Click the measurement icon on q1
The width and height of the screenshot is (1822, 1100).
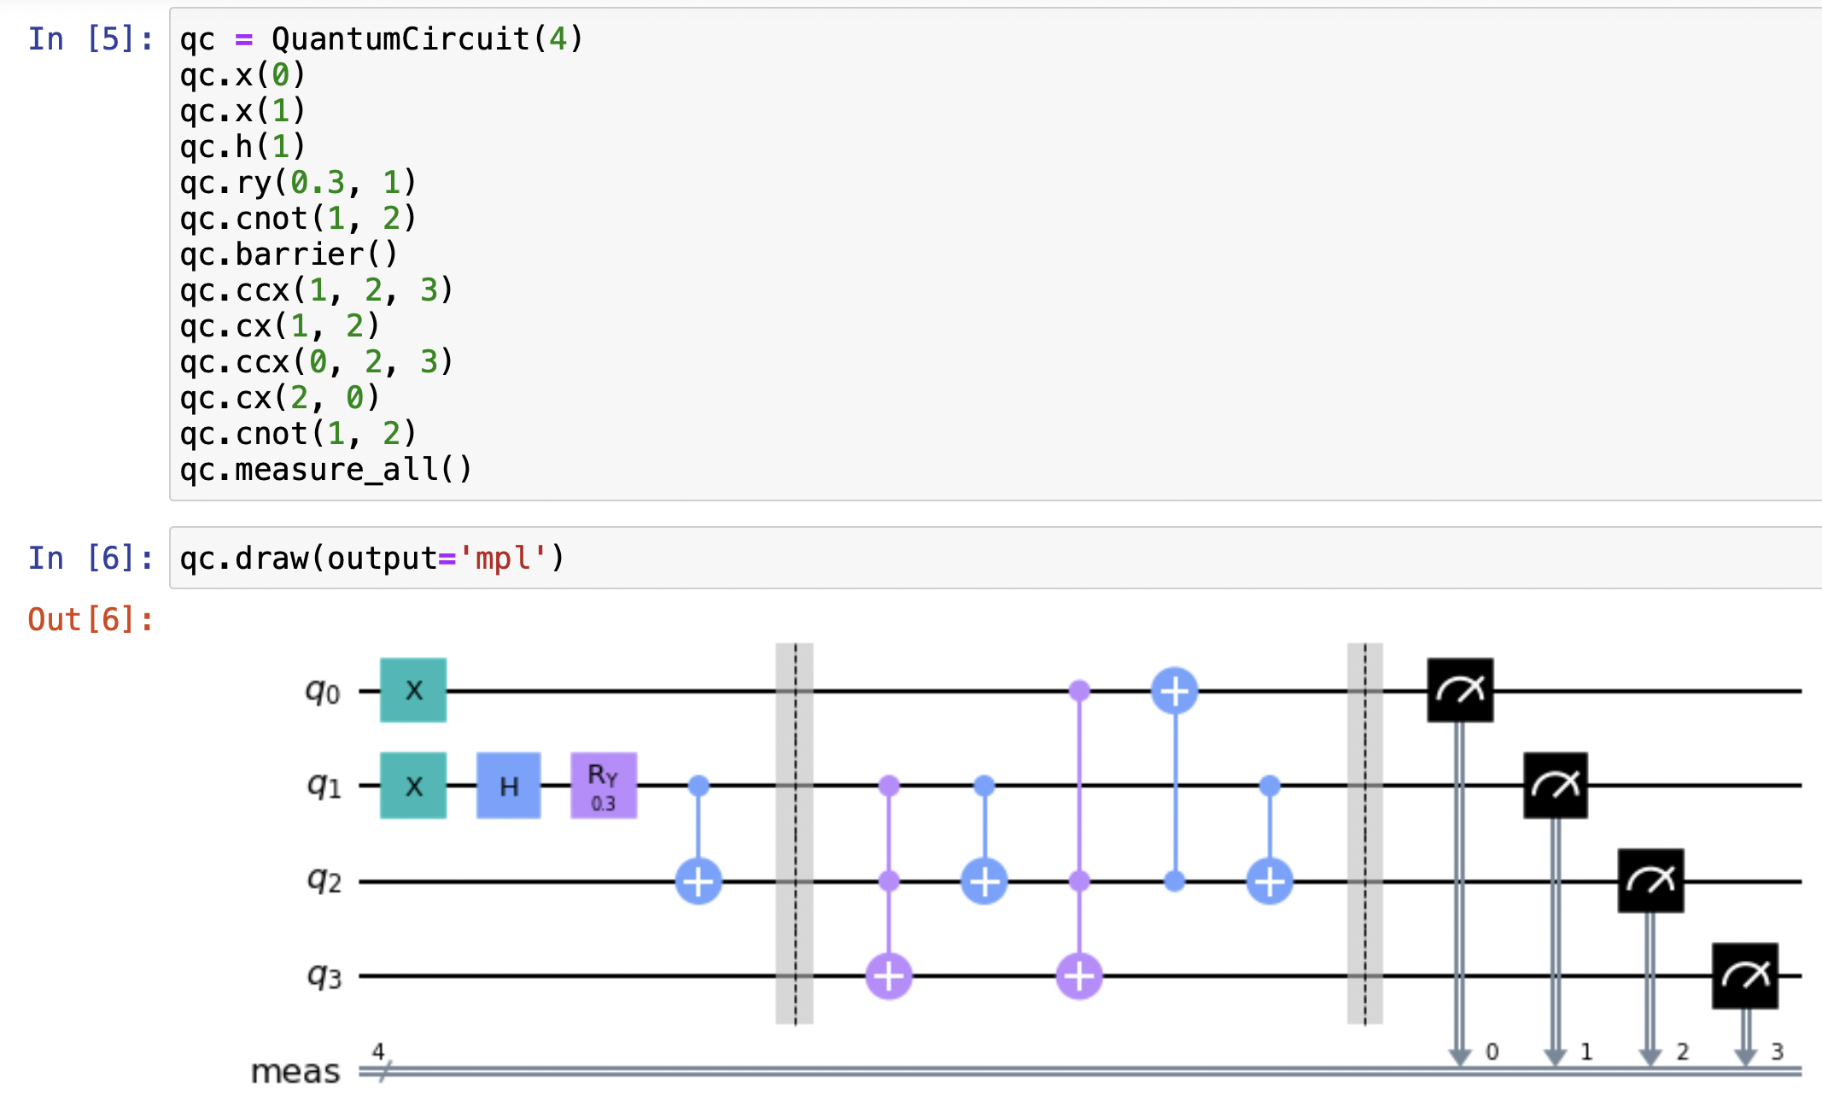point(1556,786)
